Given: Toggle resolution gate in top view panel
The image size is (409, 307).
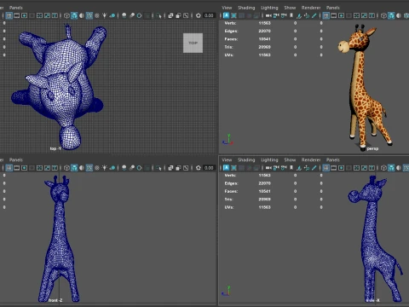Looking at the screenshot, I should (25, 15).
